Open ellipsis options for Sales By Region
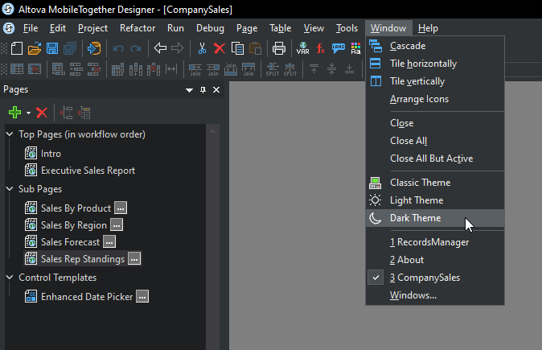 click(117, 225)
